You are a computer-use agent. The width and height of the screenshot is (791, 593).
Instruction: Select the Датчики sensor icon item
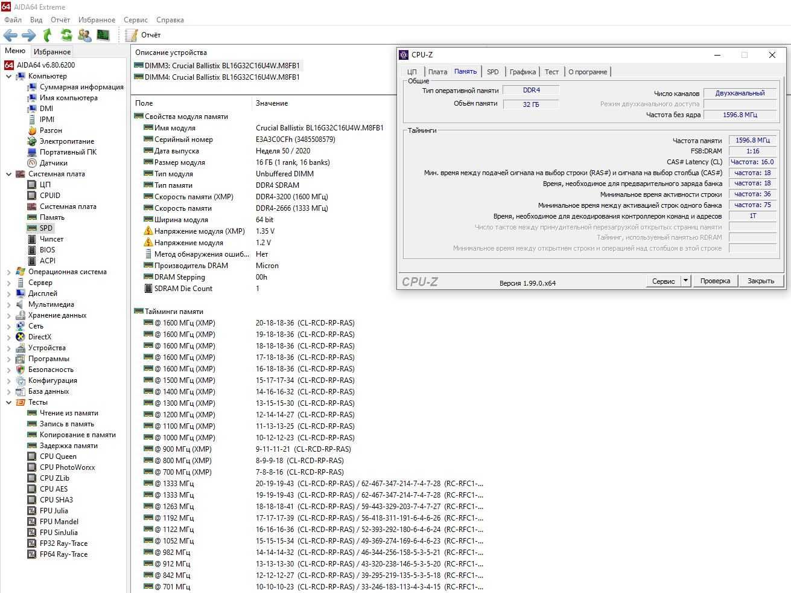pos(32,163)
